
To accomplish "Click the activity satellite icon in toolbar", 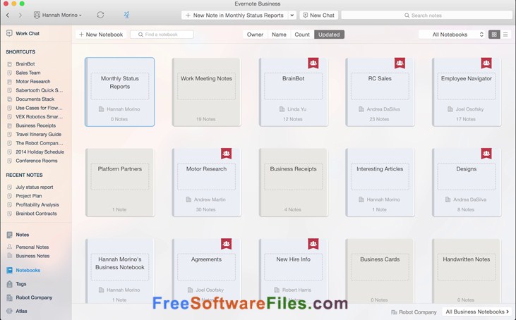I will coord(126,15).
